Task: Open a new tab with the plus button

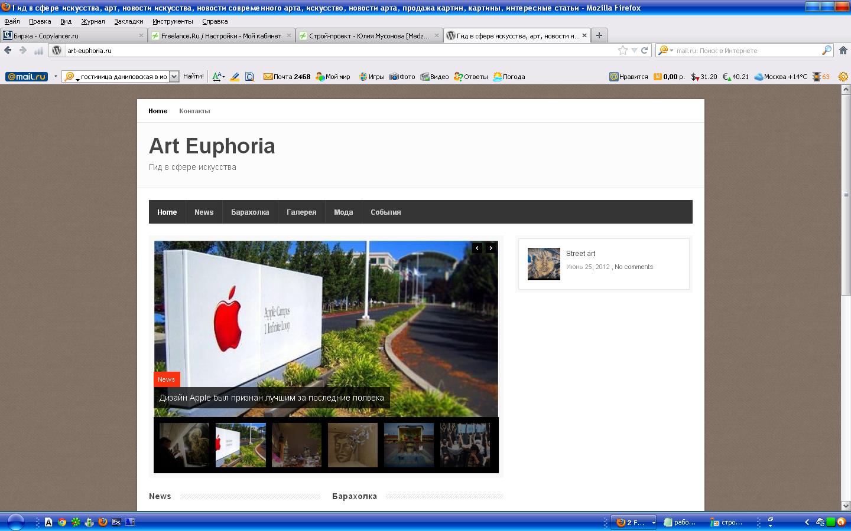Action: (x=599, y=35)
